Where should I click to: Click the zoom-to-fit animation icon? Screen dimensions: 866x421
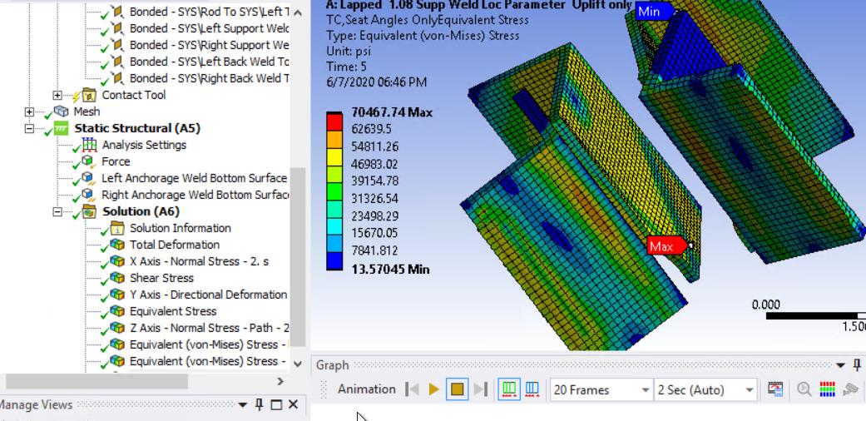point(804,389)
